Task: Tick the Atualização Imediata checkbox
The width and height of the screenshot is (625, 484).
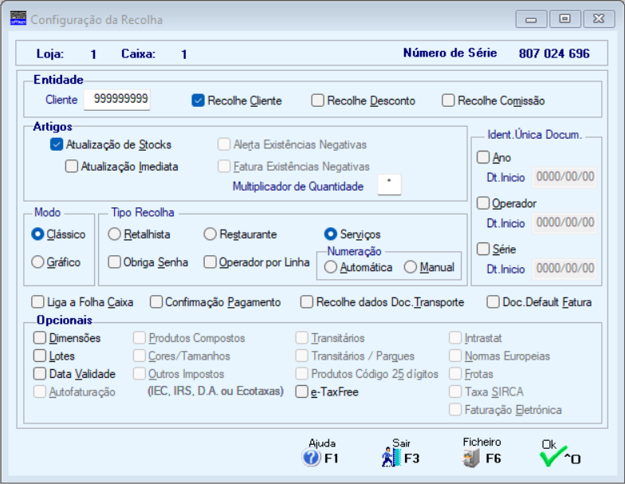Action: click(x=72, y=167)
